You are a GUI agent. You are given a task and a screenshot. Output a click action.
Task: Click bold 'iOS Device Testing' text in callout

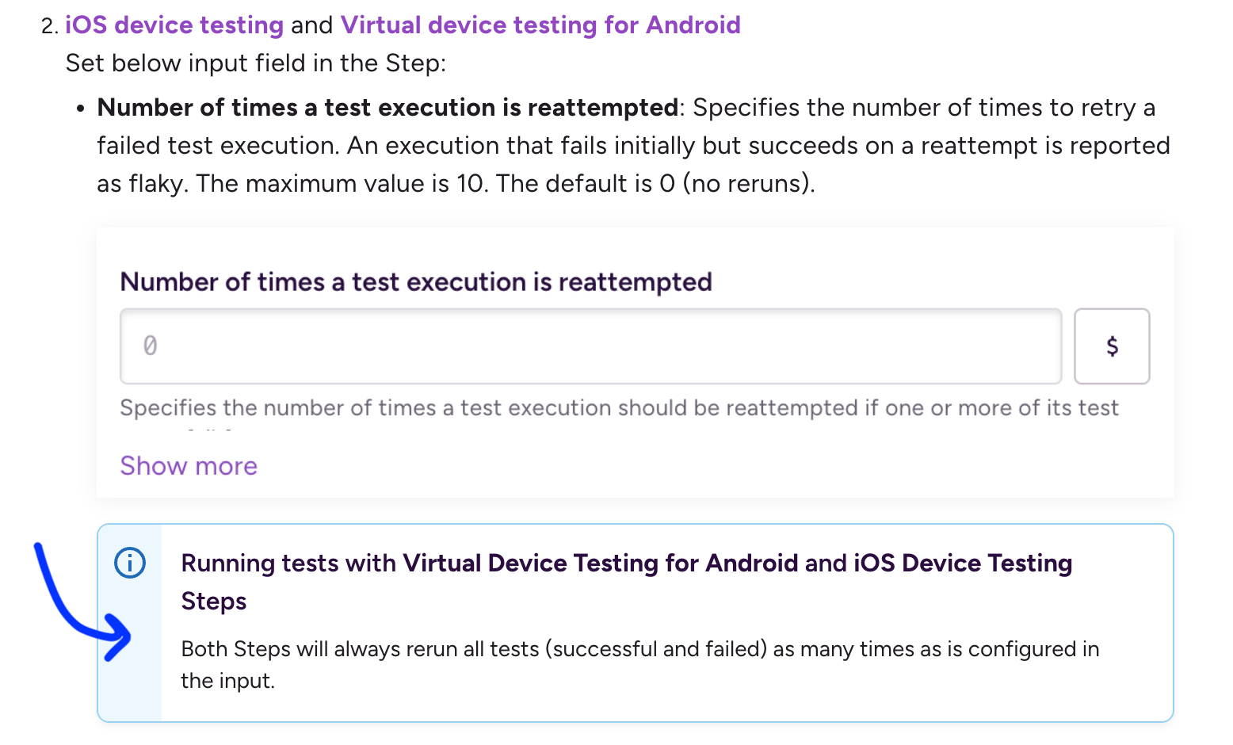point(962,564)
